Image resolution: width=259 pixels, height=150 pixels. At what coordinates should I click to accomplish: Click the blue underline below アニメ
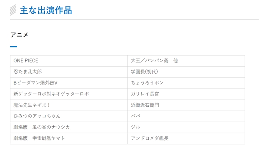point(14,47)
